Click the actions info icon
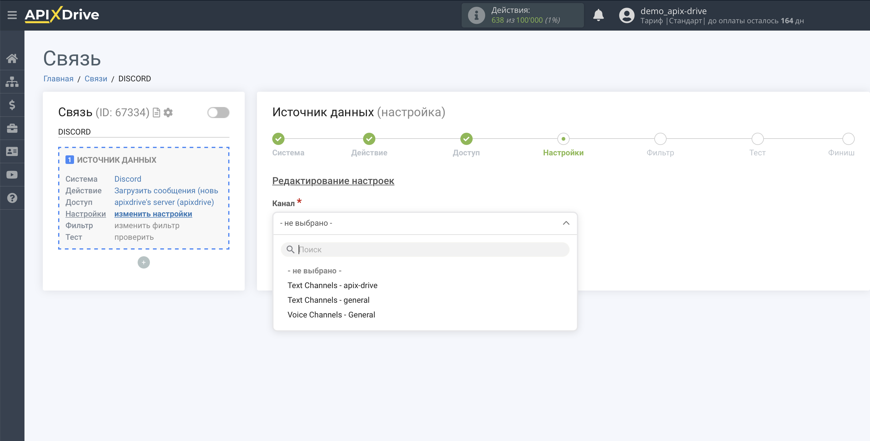The height and width of the screenshot is (441, 870). click(476, 15)
